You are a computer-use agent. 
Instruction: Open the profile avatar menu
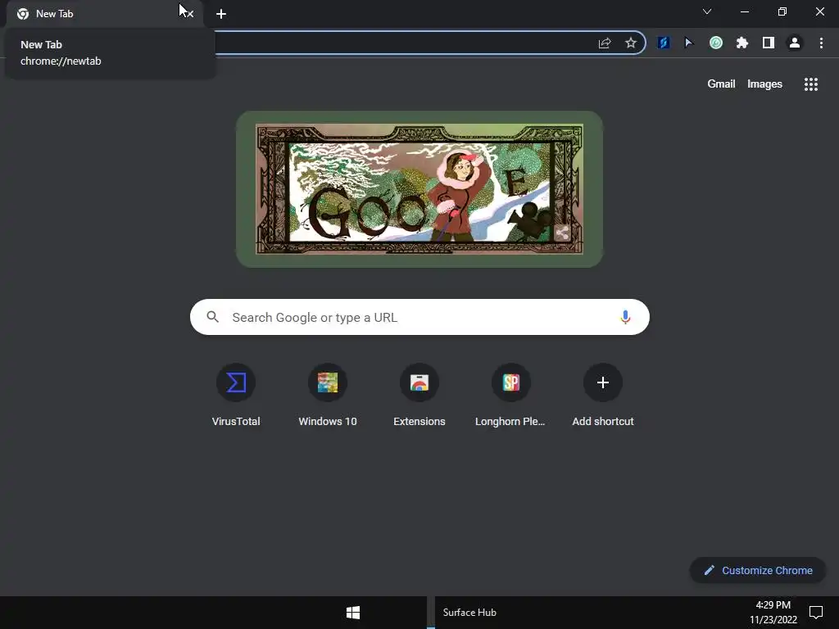795,43
